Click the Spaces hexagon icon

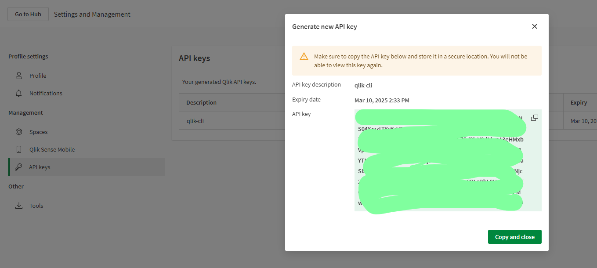(x=19, y=132)
